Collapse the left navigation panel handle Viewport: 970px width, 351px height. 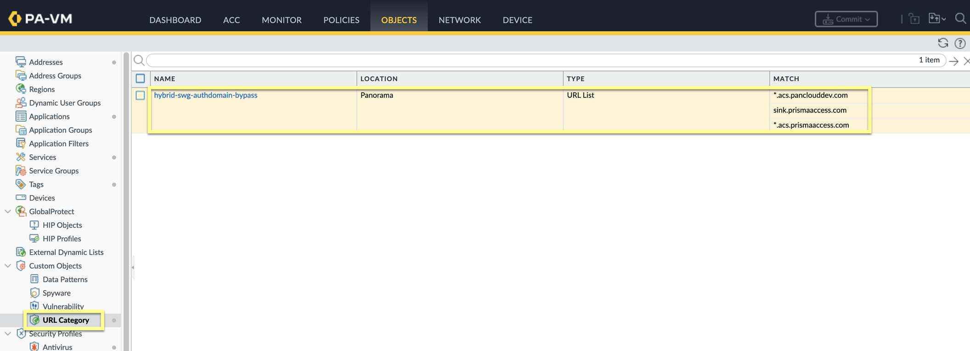(133, 267)
